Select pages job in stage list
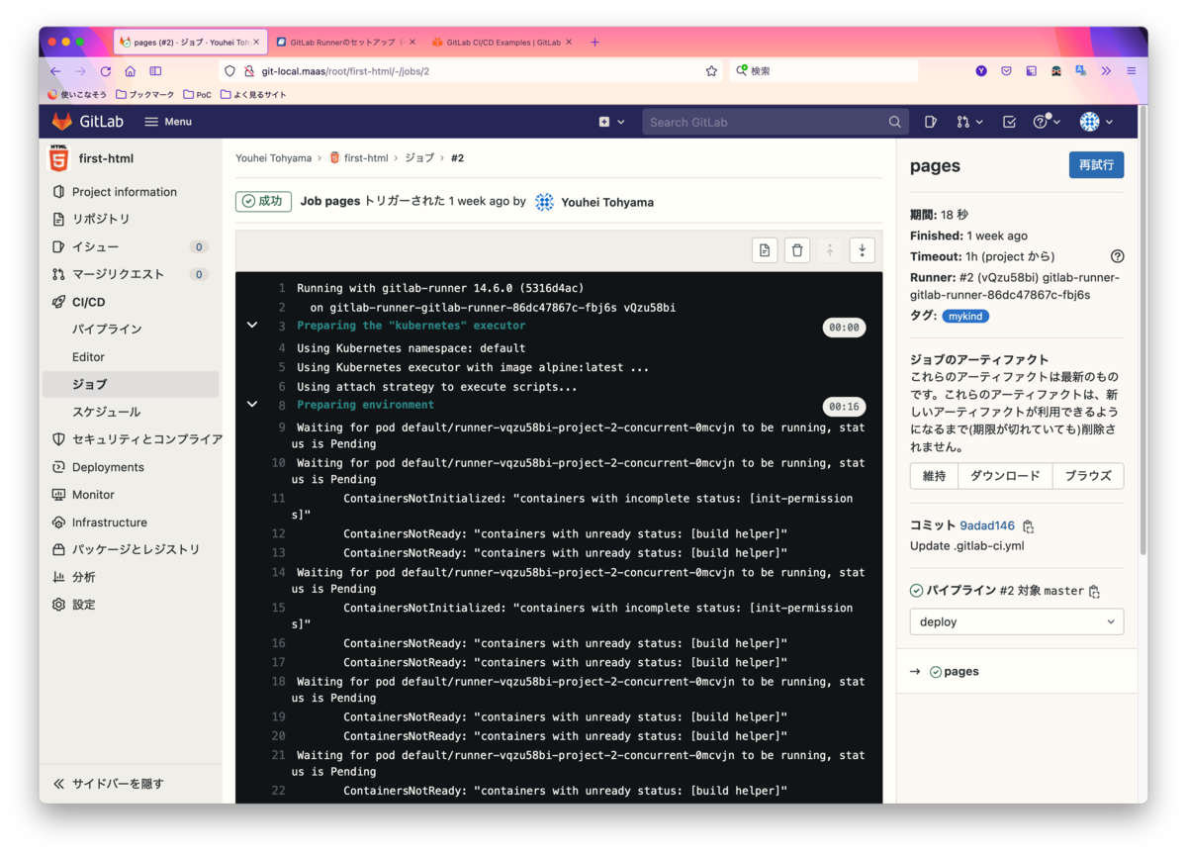This screenshot has width=1187, height=855. [960, 671]
